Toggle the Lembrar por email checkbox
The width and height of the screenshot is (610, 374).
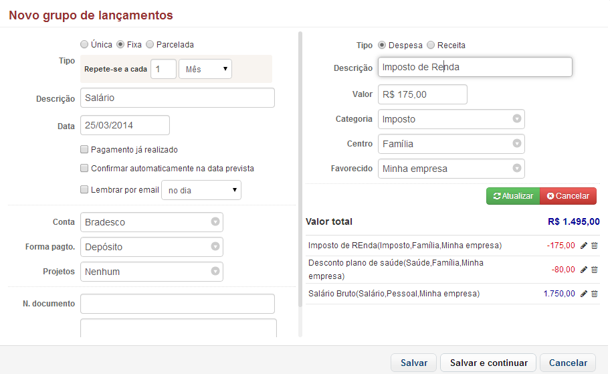[84, 190]
